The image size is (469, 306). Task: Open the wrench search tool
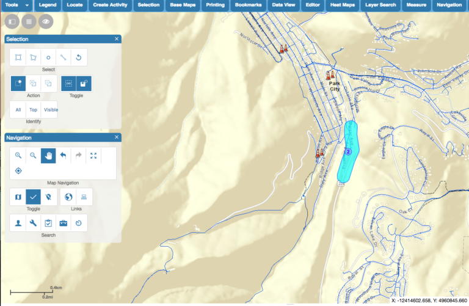[x=34, y=223]
